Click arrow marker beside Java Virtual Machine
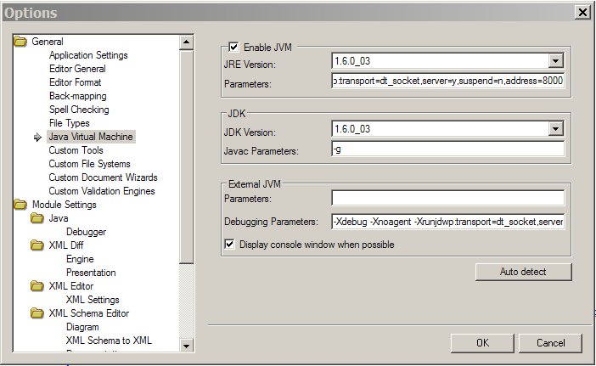596x366 pixels. [37, 137]
